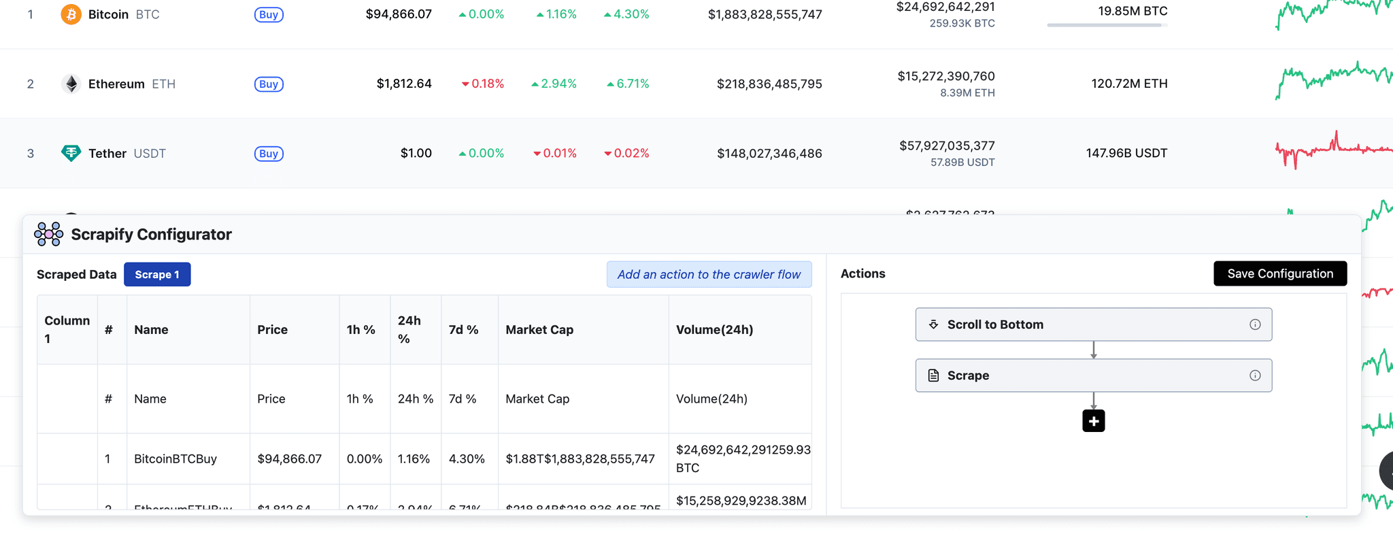Viewport: 1393px width, 534px height.
Task: Click the 1h % column header
Action: 365,329
